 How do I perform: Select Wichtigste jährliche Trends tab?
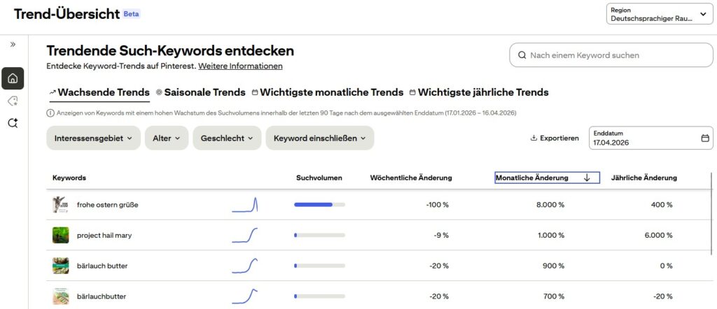(479, 92)
